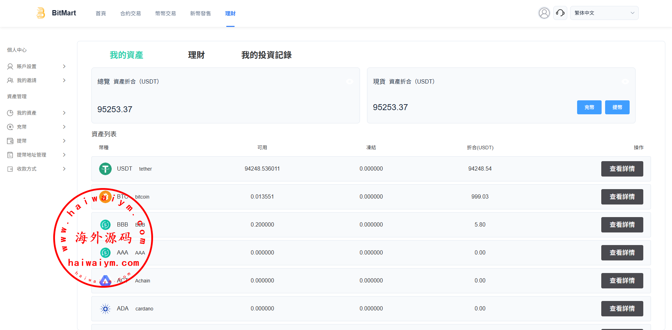Click the ADA cardano coin icon
Viewport: 672px width, 330px height.
(x=105, y=309)
